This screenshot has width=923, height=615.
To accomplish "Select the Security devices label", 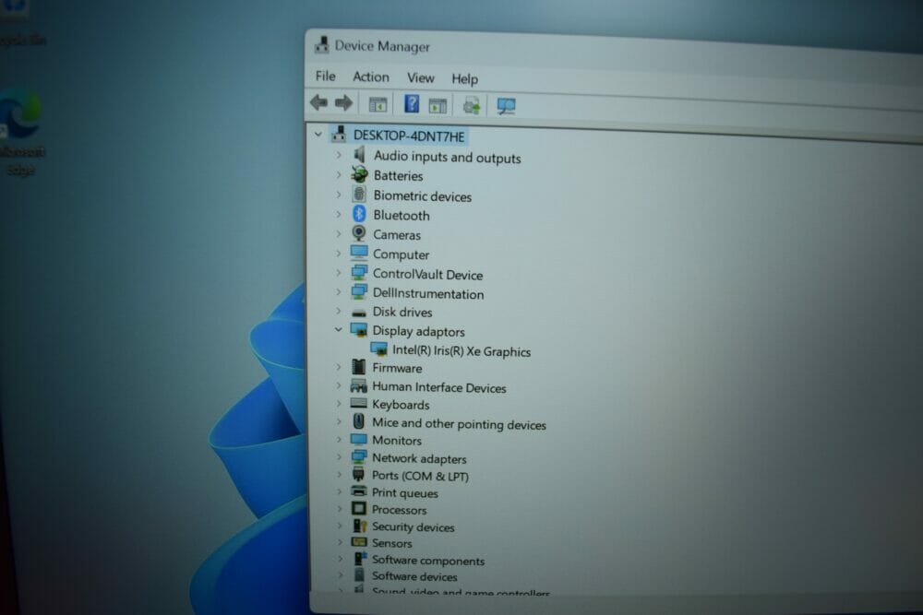I will pos(414,526).
